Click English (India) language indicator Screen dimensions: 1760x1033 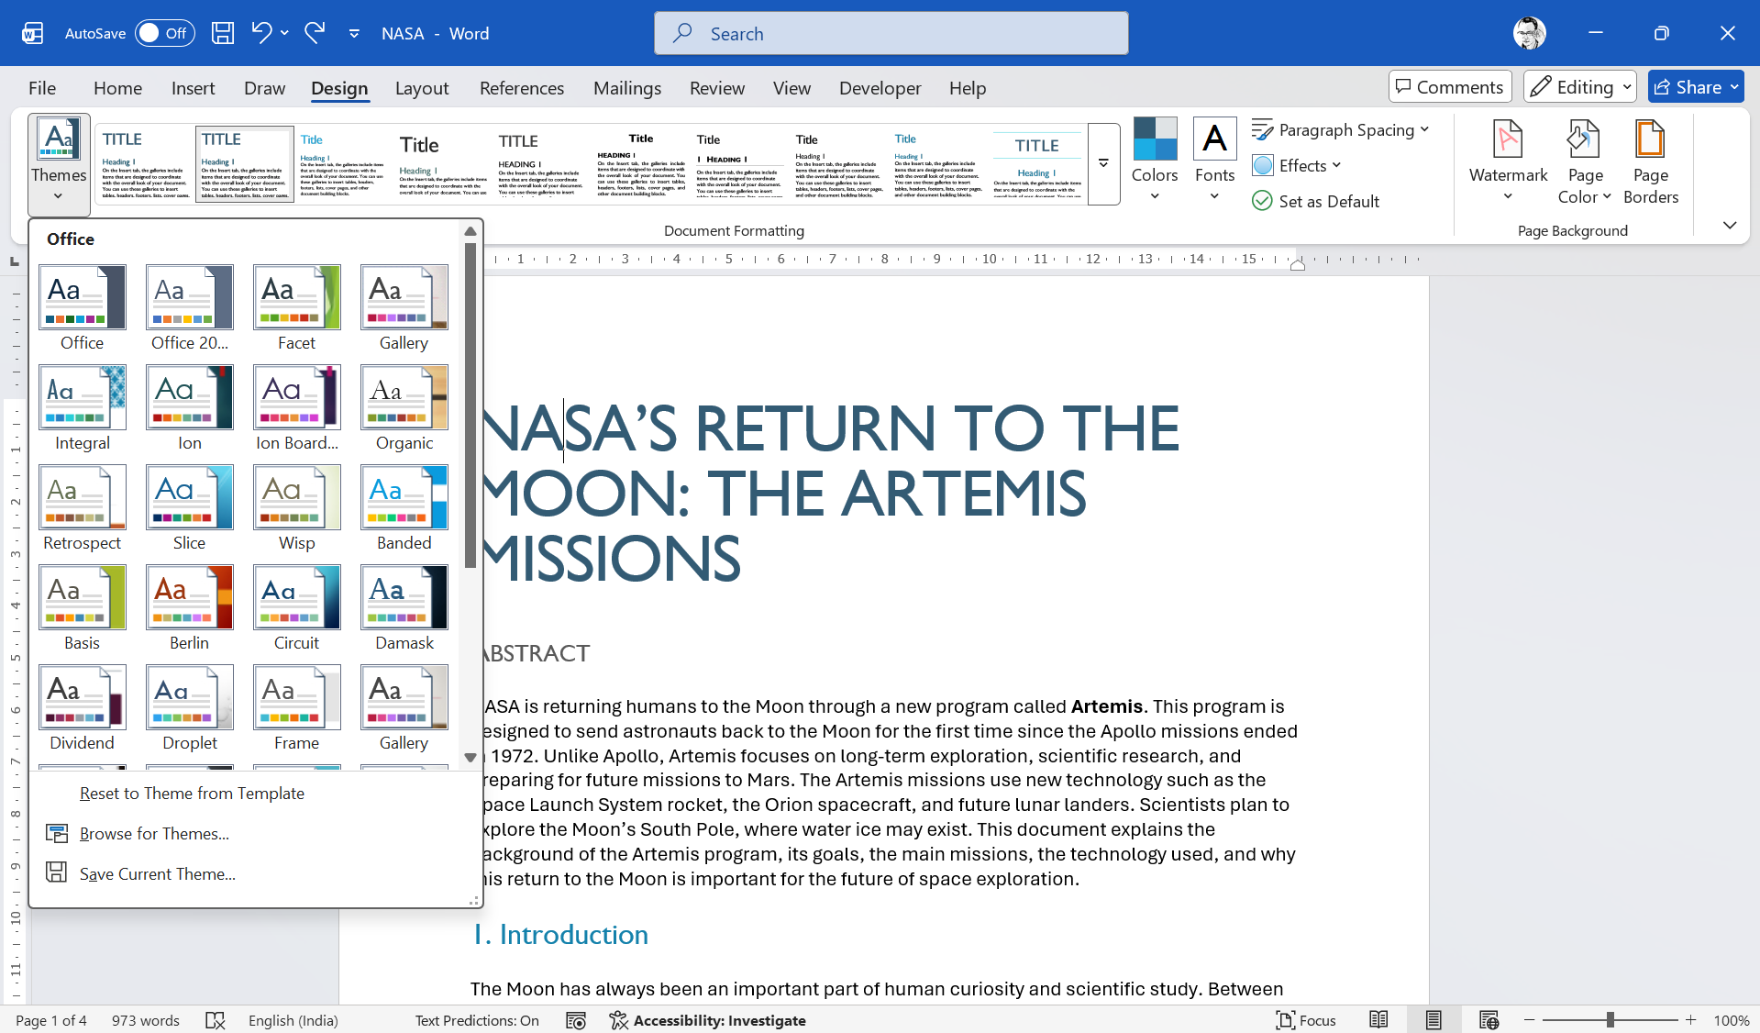point(293,1020)
